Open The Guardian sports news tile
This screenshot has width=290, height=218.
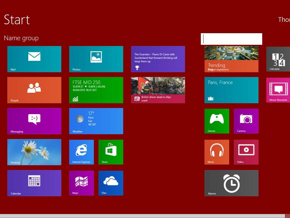coord(158,59)
